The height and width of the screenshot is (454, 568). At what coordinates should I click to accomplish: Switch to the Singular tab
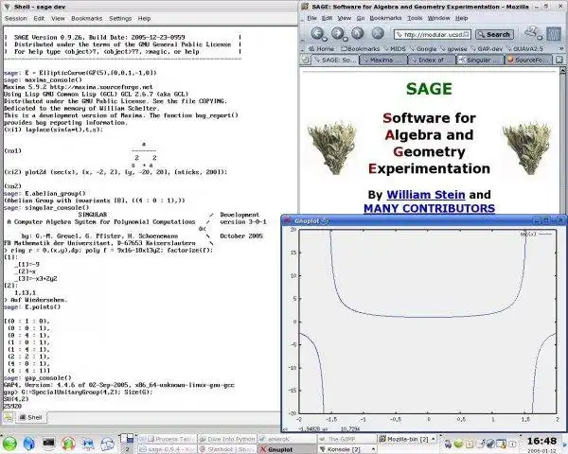480,61
